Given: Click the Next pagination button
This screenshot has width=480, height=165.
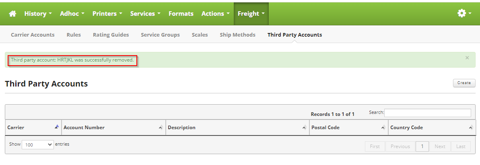Looking at the screenshot, I should [440, 146].
